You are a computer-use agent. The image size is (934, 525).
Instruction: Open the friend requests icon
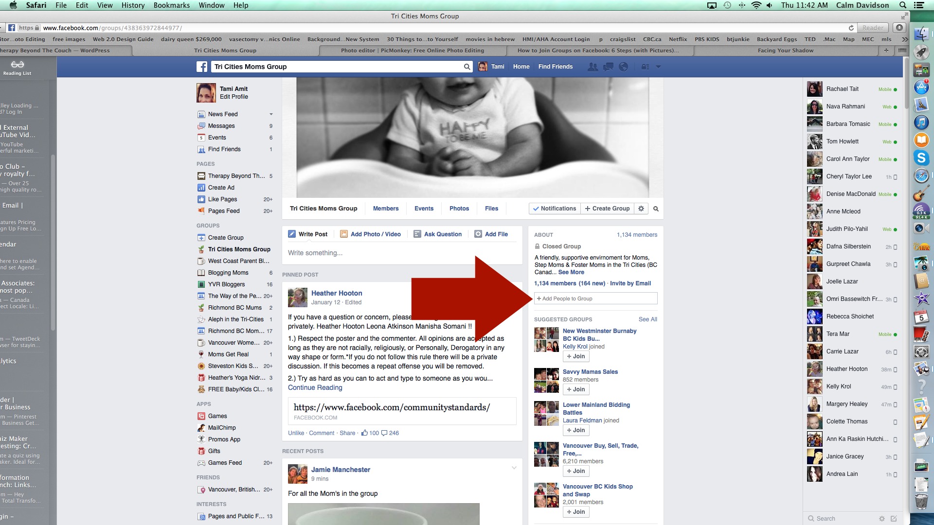[593, 67]
